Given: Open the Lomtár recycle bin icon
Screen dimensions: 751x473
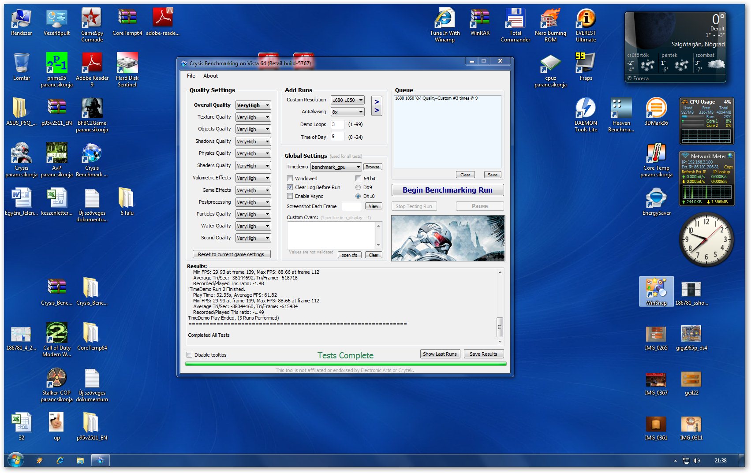Looking at the screenshot, I should click(x=21, y=67).
